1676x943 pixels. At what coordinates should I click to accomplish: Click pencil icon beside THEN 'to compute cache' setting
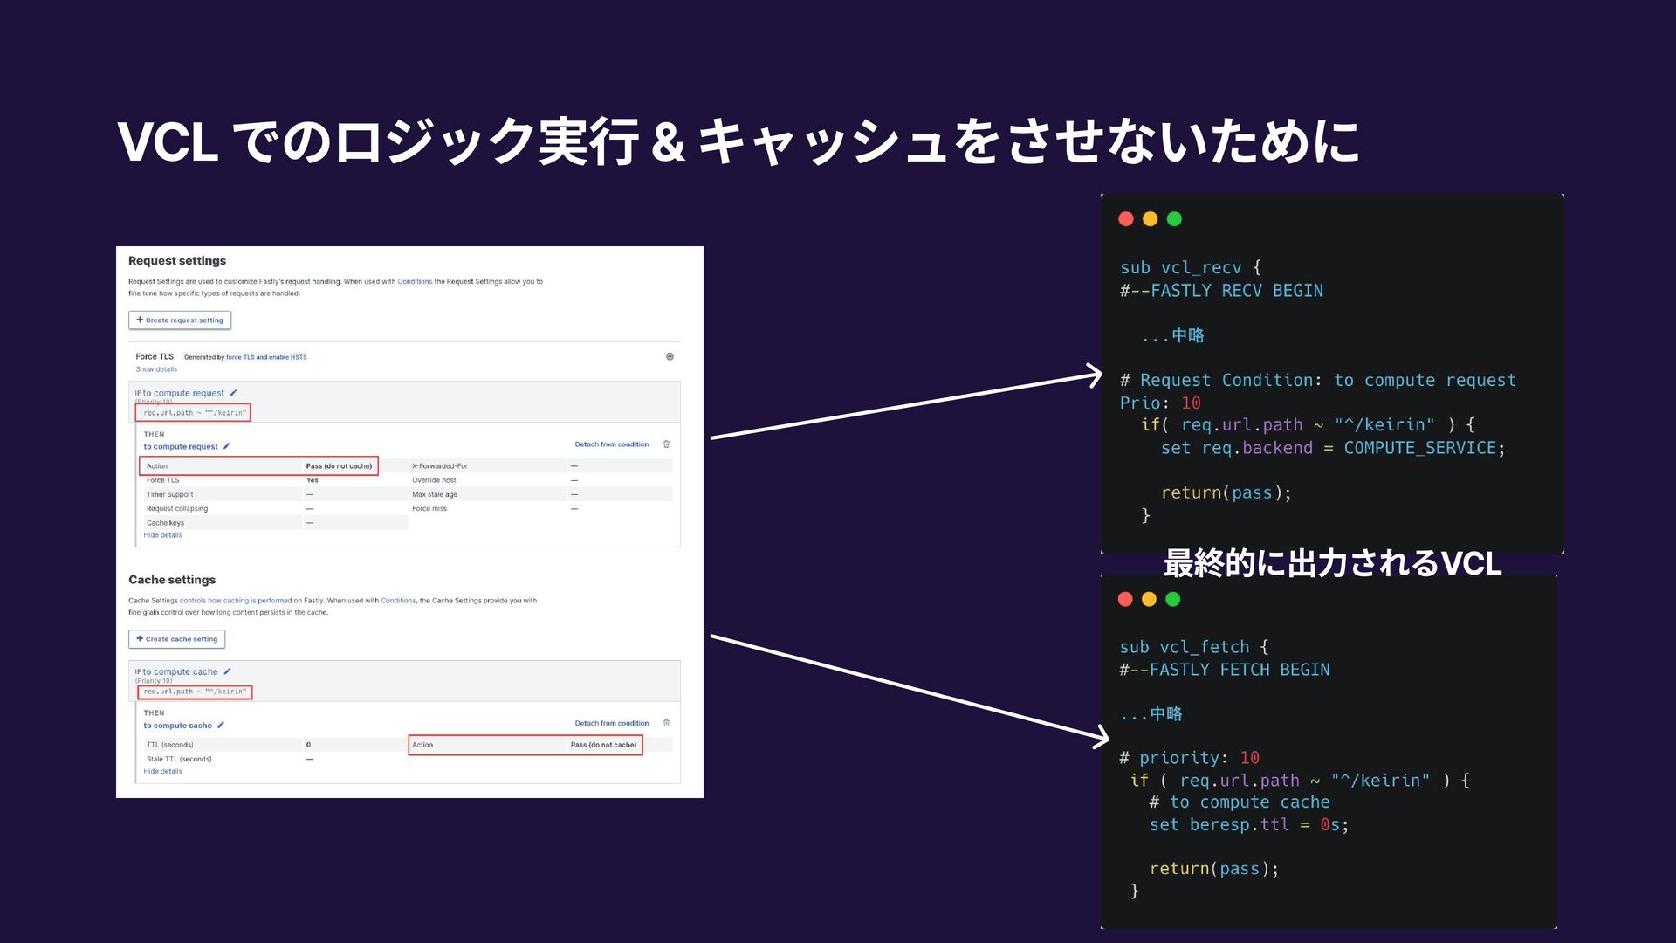click(221, 725)
